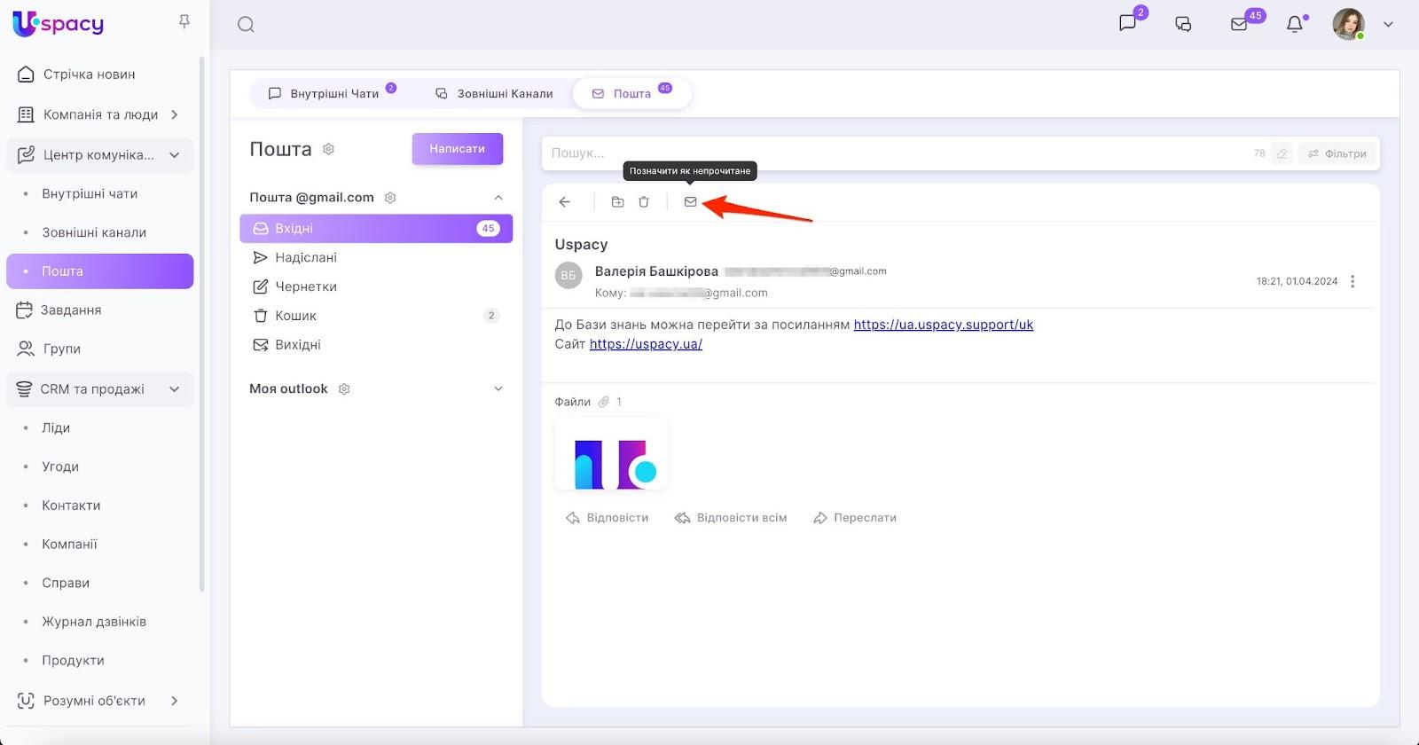Open Зовнішні канали in sidebar
This screenshot has height=745, width=1419.
pos(94,232)
